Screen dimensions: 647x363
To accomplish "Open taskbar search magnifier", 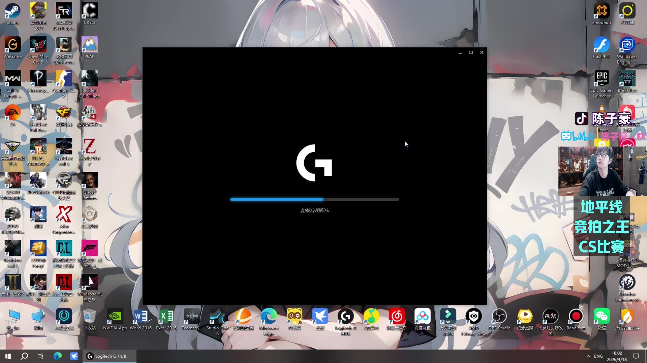I will (x=24, y=356).
